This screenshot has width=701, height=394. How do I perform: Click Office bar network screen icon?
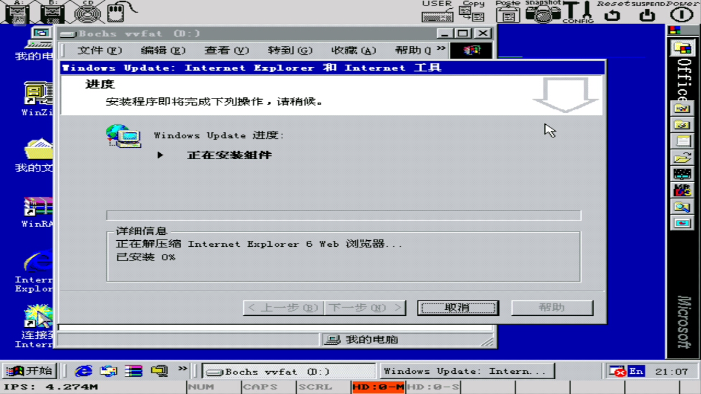click(682, 174)
